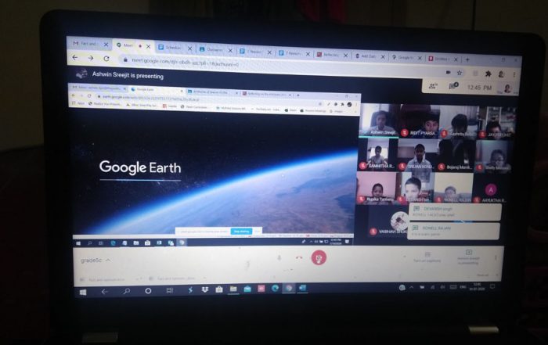Select Bojang's video tile
The image size is (548, 345).
point(455,156)
